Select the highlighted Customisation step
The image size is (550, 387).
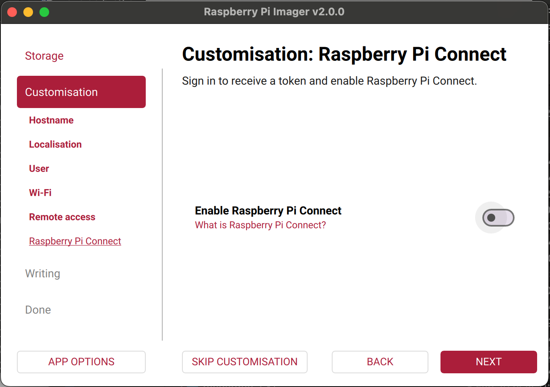click(81, 92)
